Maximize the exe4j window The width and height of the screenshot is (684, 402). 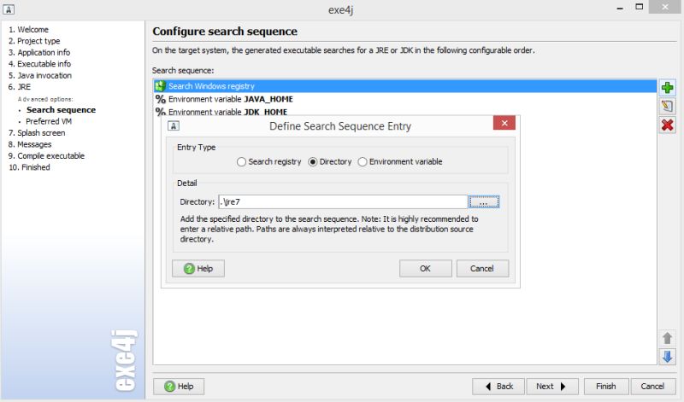click(x=639, y=7)
